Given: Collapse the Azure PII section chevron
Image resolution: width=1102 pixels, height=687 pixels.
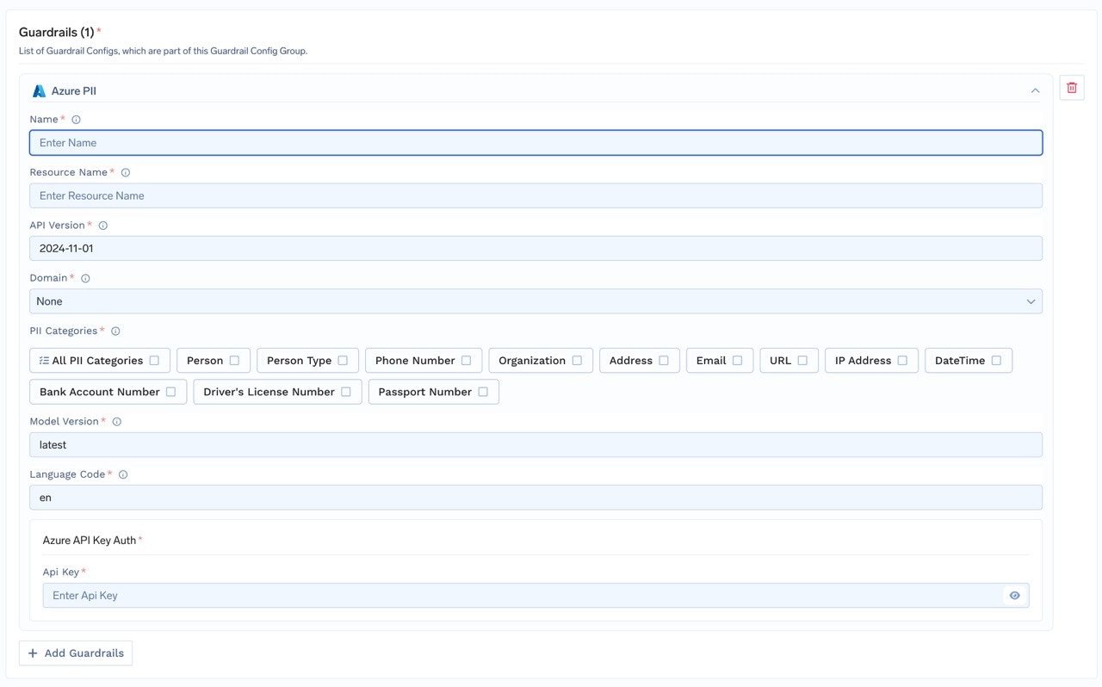Looking at the screenshot, I should pos(1035,90).
